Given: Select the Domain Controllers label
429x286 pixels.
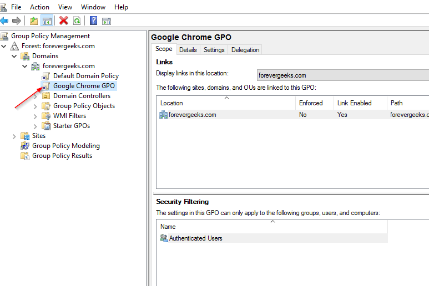Looking at the screenshot, I should (x=82, y=96).
